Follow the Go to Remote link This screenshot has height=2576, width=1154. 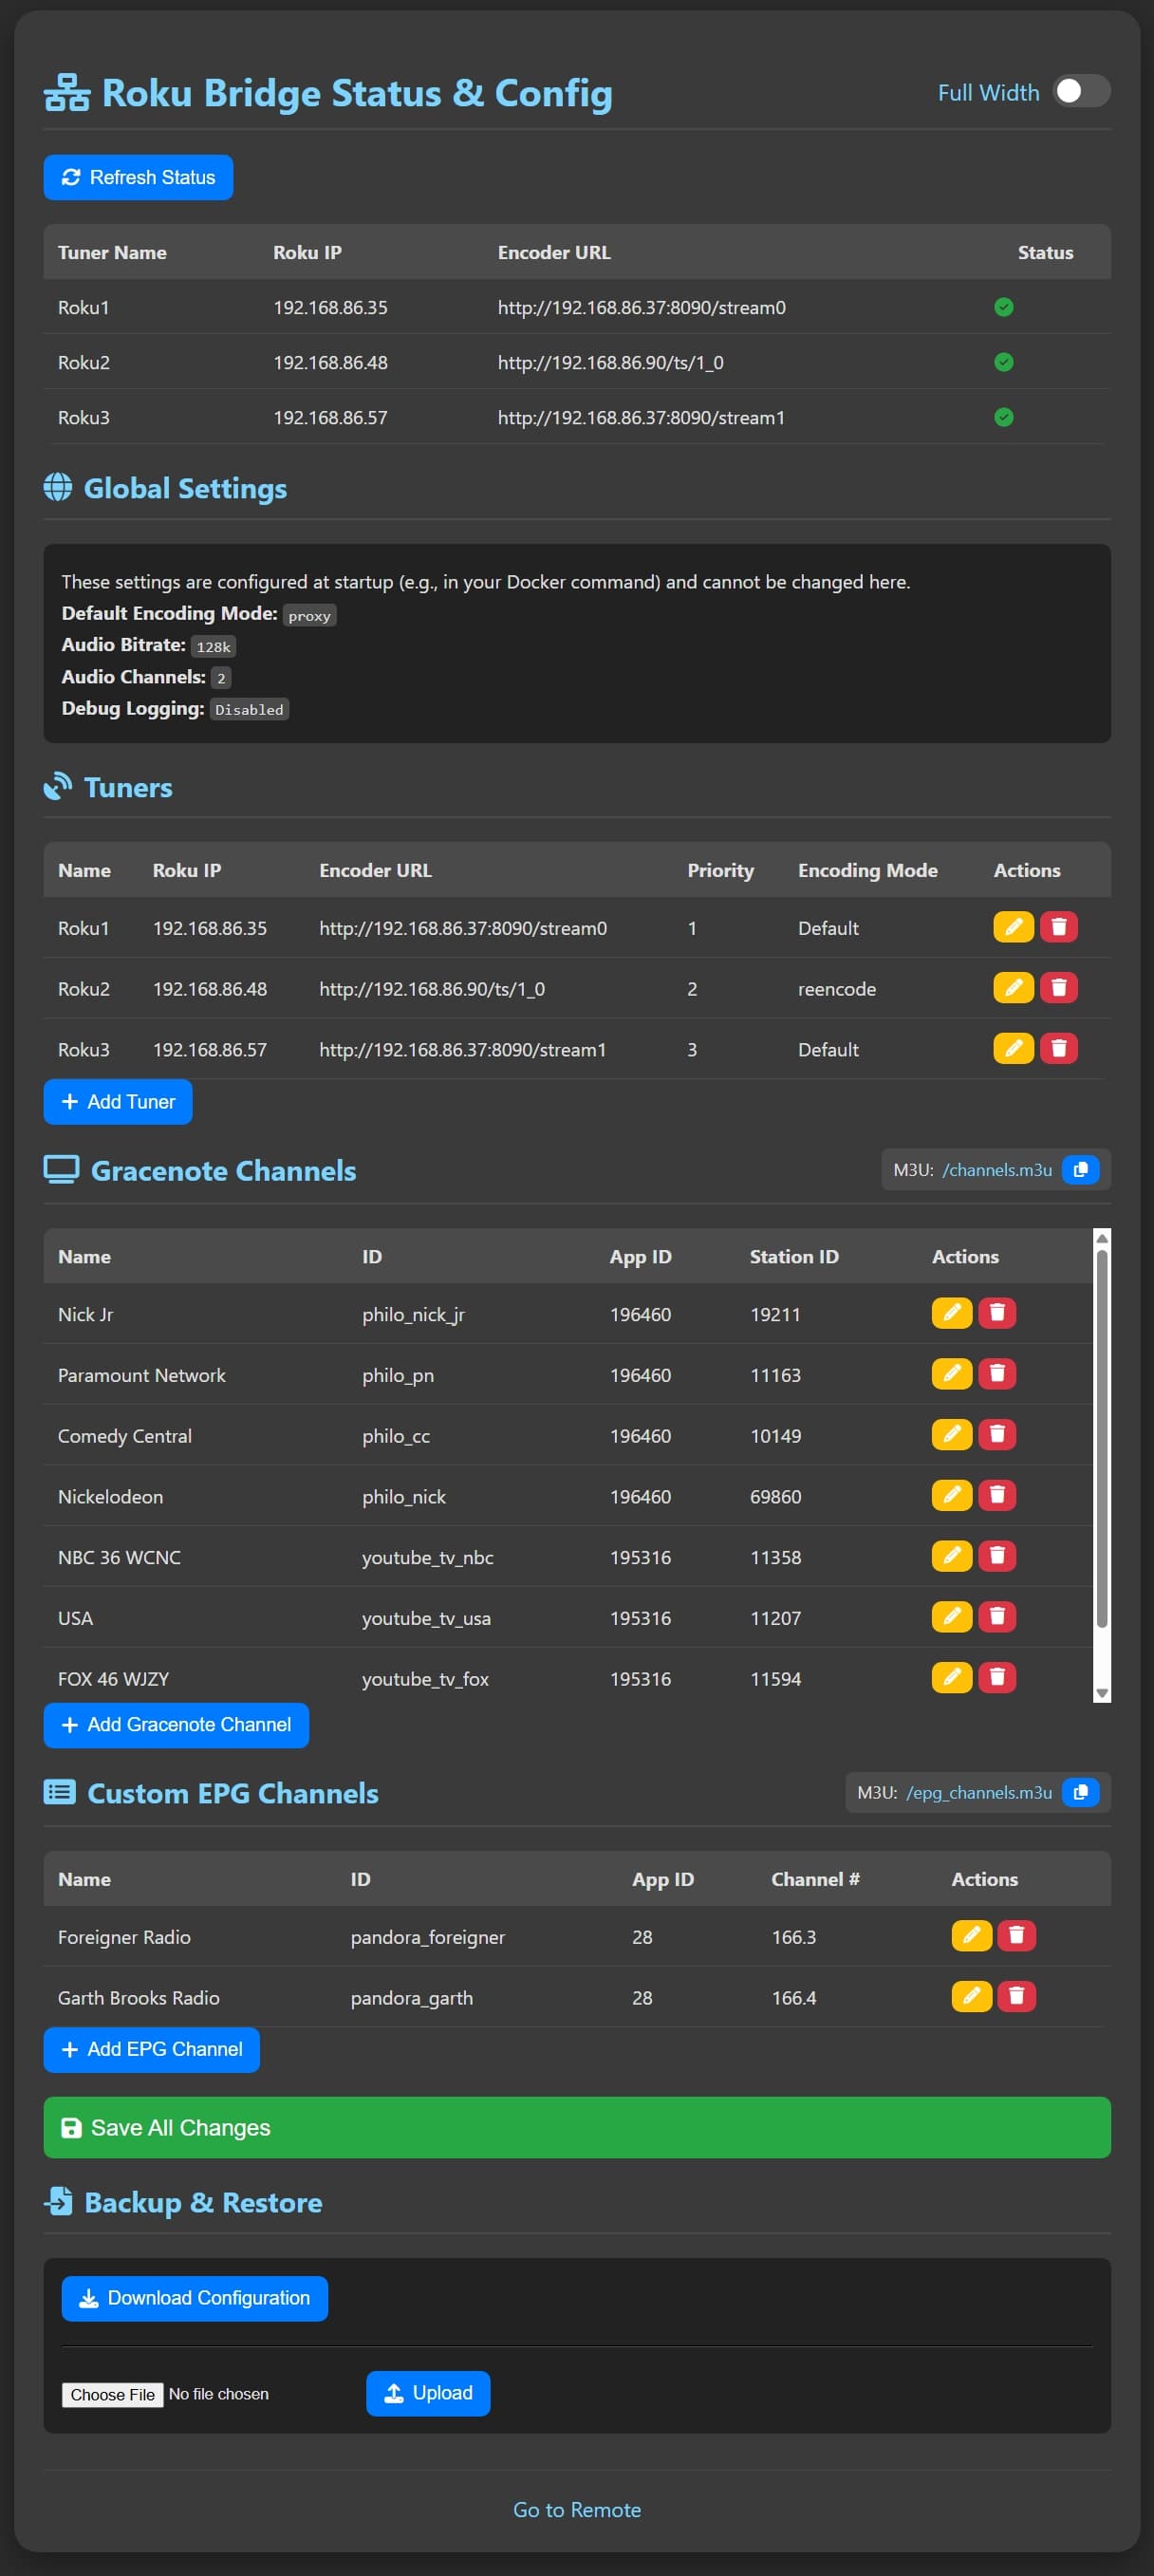click(x=576, y=2509)
